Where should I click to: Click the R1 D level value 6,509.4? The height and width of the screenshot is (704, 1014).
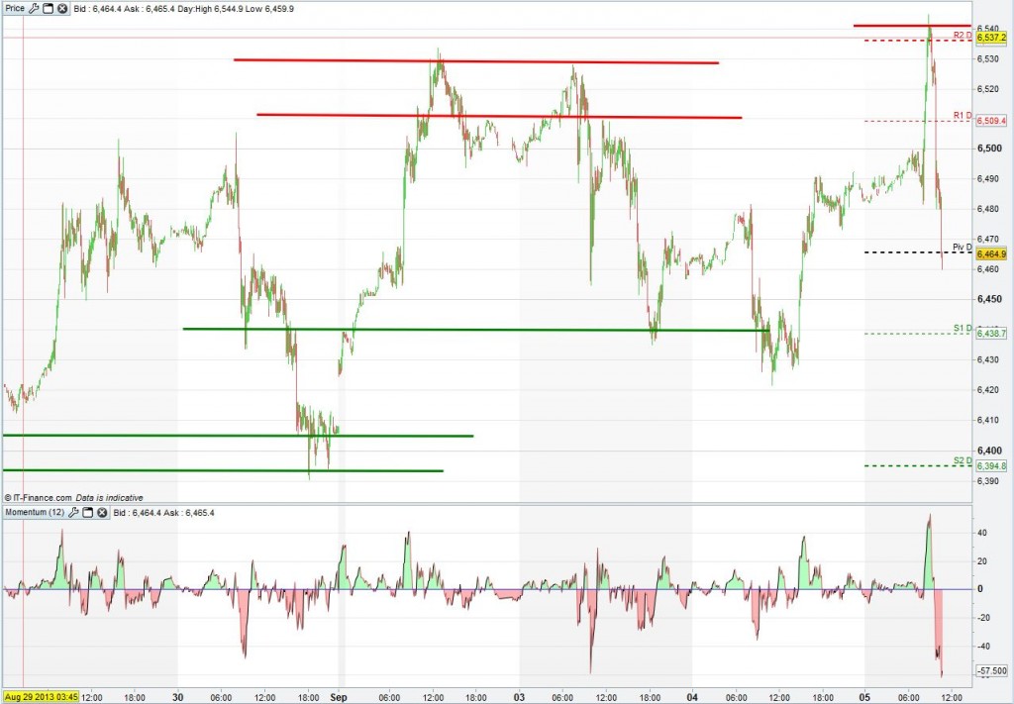(990, 121)
